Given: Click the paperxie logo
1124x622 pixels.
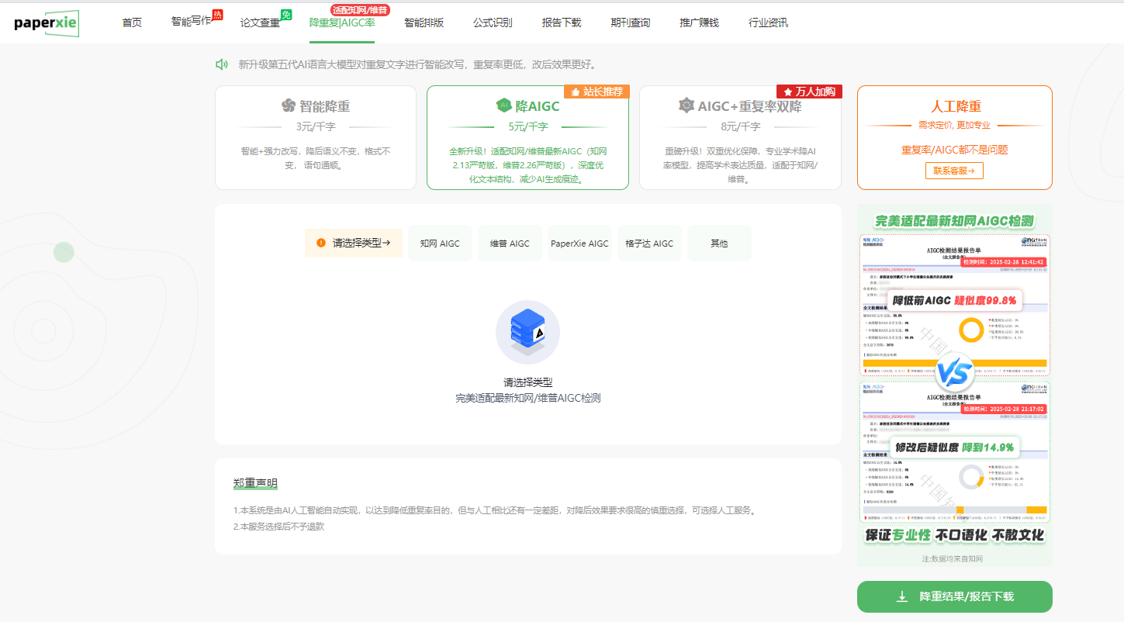Looking at the screenshot, I should pos(47,23).
